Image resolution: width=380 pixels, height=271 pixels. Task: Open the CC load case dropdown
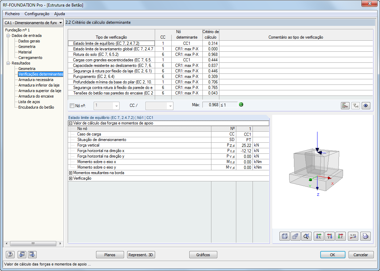[x=170, y=106]
